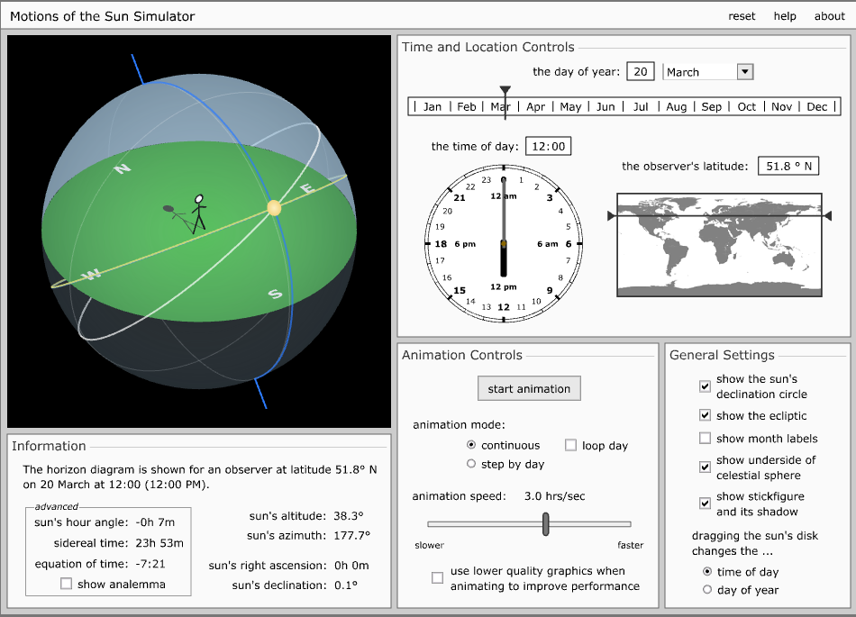This screenshot has height=617, width=856.
Task: Enable show analemma checkbox
Action: pyautogui.click(x=66, y=584)
